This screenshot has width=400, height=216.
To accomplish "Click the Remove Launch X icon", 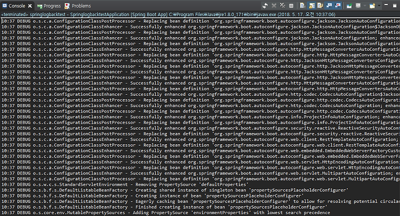I will click(x=274, y=6).
